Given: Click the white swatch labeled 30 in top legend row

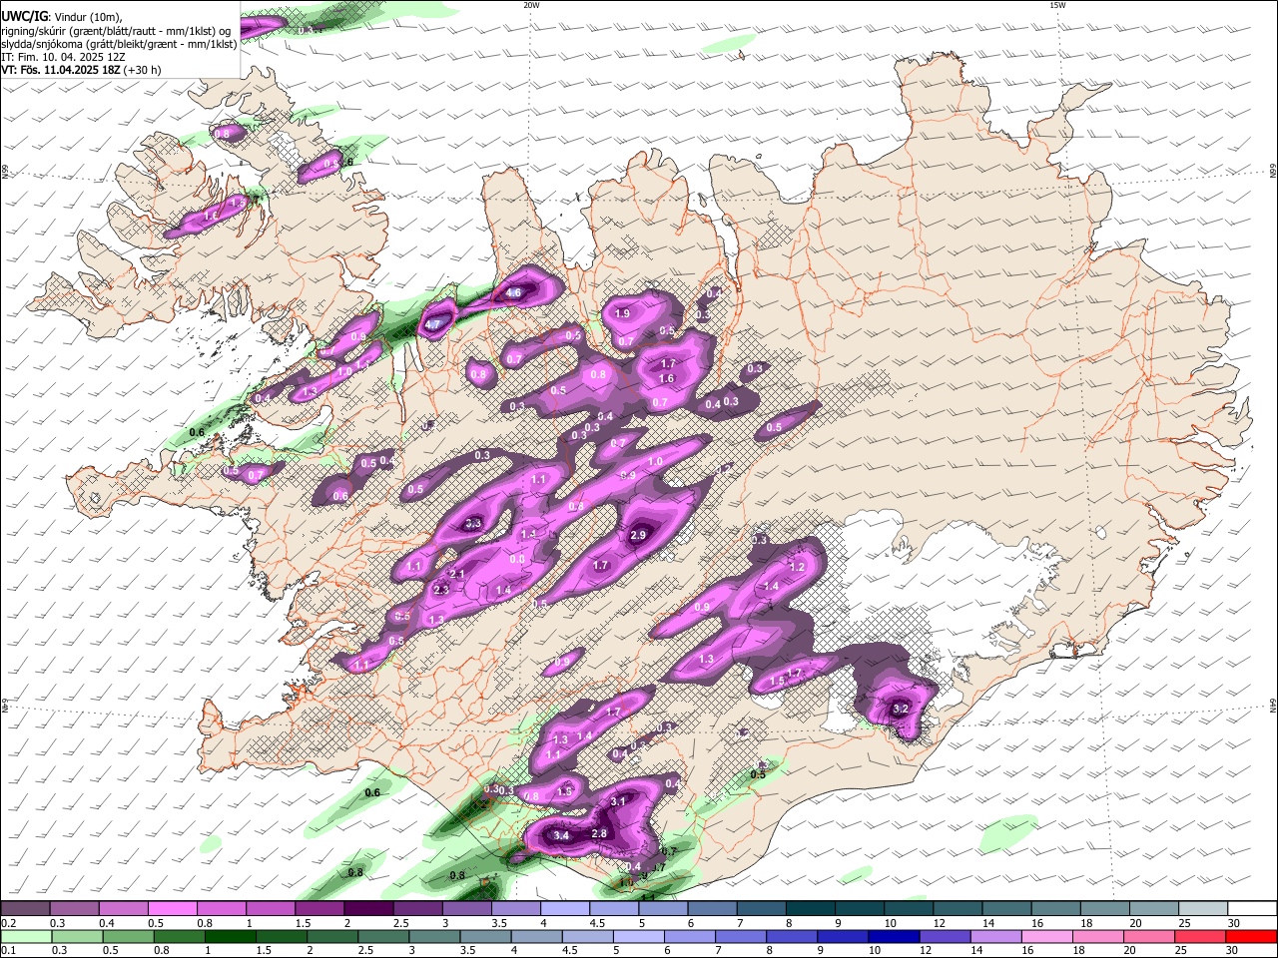Looking at the screenshot, I should click(1252, 909).
